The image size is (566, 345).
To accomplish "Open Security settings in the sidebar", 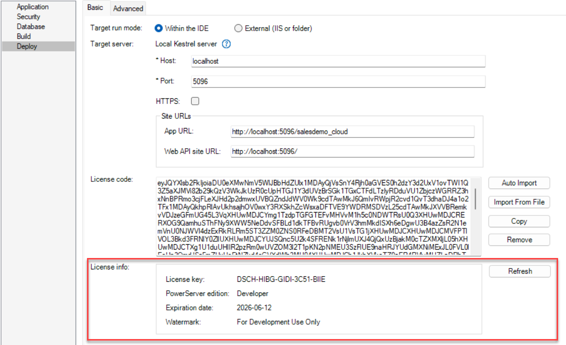I will 28,17.
